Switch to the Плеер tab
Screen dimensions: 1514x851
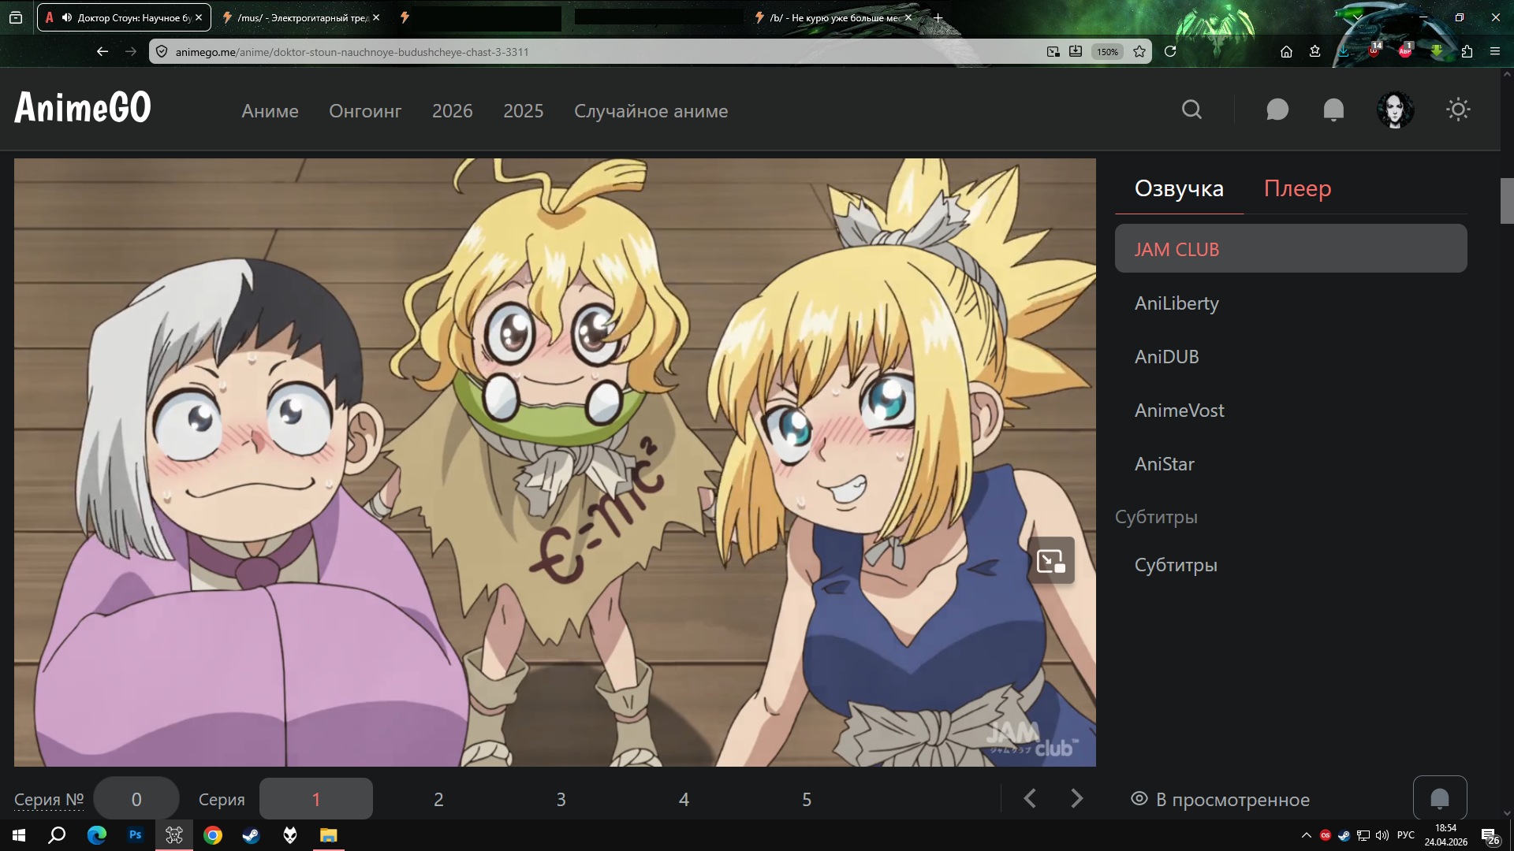point(1297,188)
